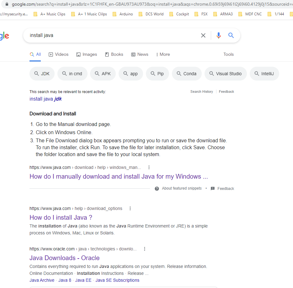Open "How do I install Java ?" result
This screenshot has width=293, height=288.
click(61, 217)
